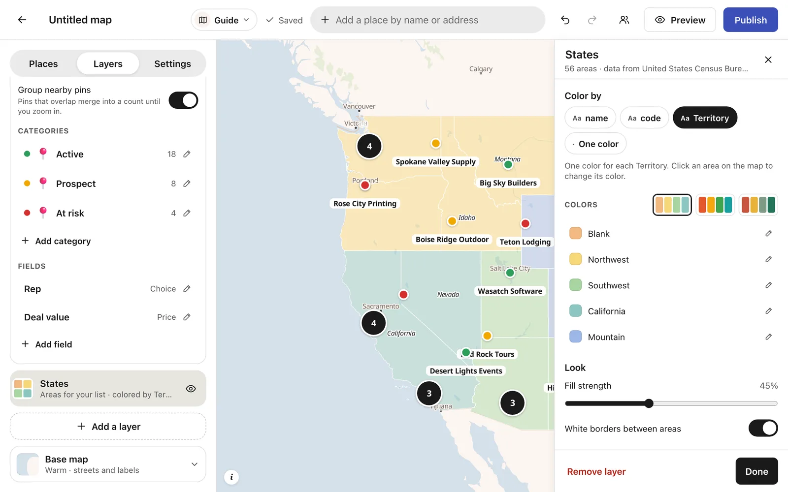
Task: Switch to the Places tab
Action: point(43,63)
